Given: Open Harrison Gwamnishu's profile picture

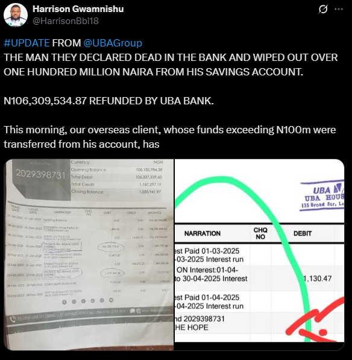Looking at the screenshot, I should [16, 15].
